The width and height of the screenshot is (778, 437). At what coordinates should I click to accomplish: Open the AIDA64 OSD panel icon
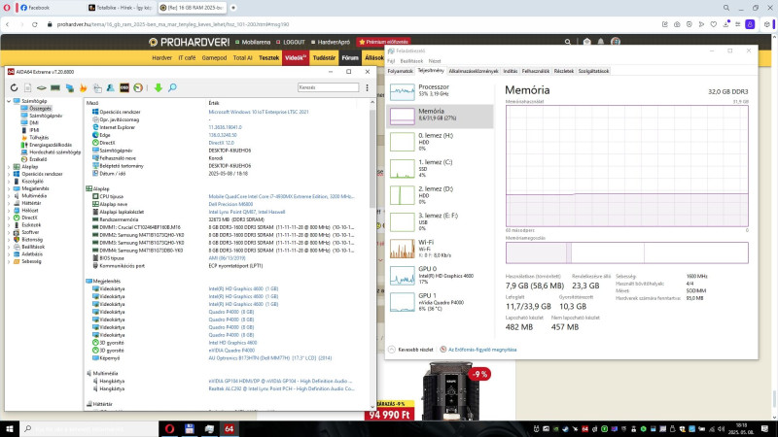tap(124, 87)
